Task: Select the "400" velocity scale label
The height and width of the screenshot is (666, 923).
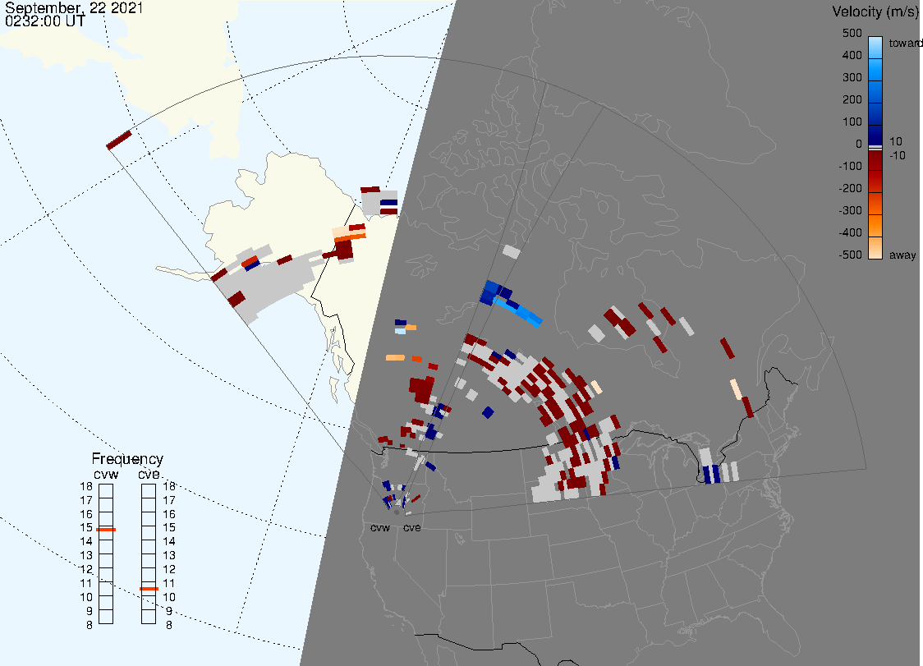Action: click(x=852, y=55)
